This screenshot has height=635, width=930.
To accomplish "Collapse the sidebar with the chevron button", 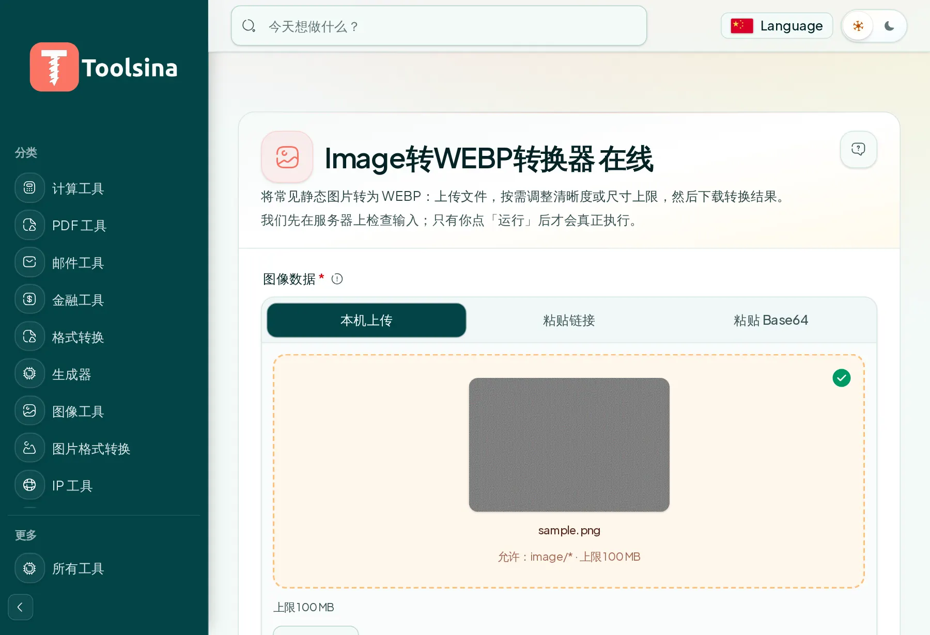I will coord(21,607).
